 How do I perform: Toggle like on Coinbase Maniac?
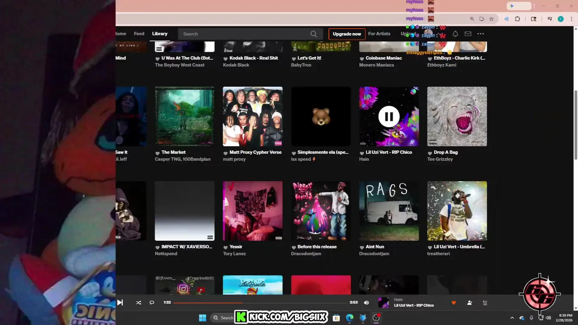click(362, 58)
